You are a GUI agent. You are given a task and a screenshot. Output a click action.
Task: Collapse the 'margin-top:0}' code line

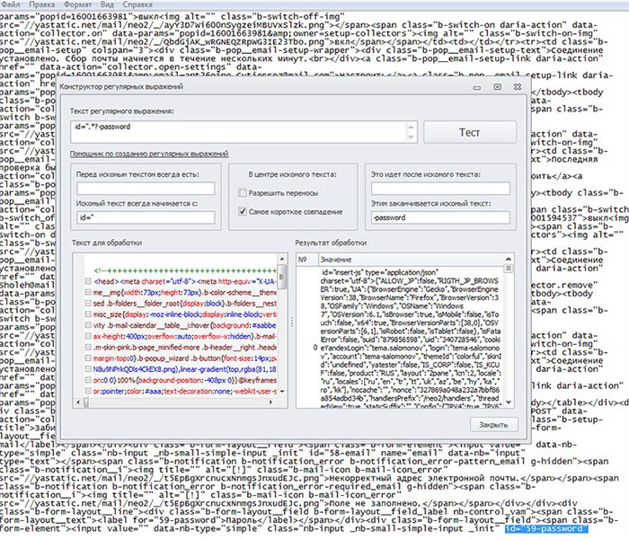[x=88, y=358]
